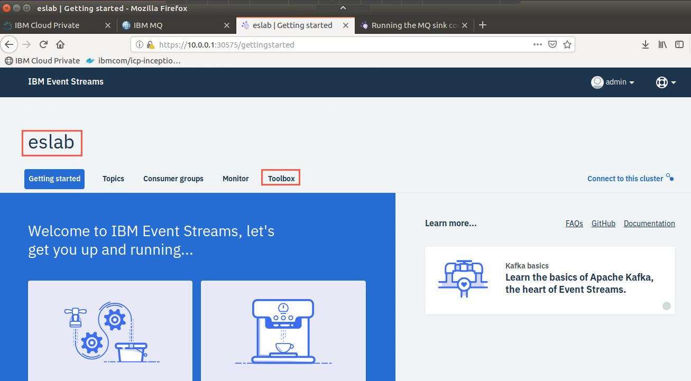This screenshot has height=381, width=691.
Task: Open the Kafka basics learning card
Action: (x=550, y=280)
